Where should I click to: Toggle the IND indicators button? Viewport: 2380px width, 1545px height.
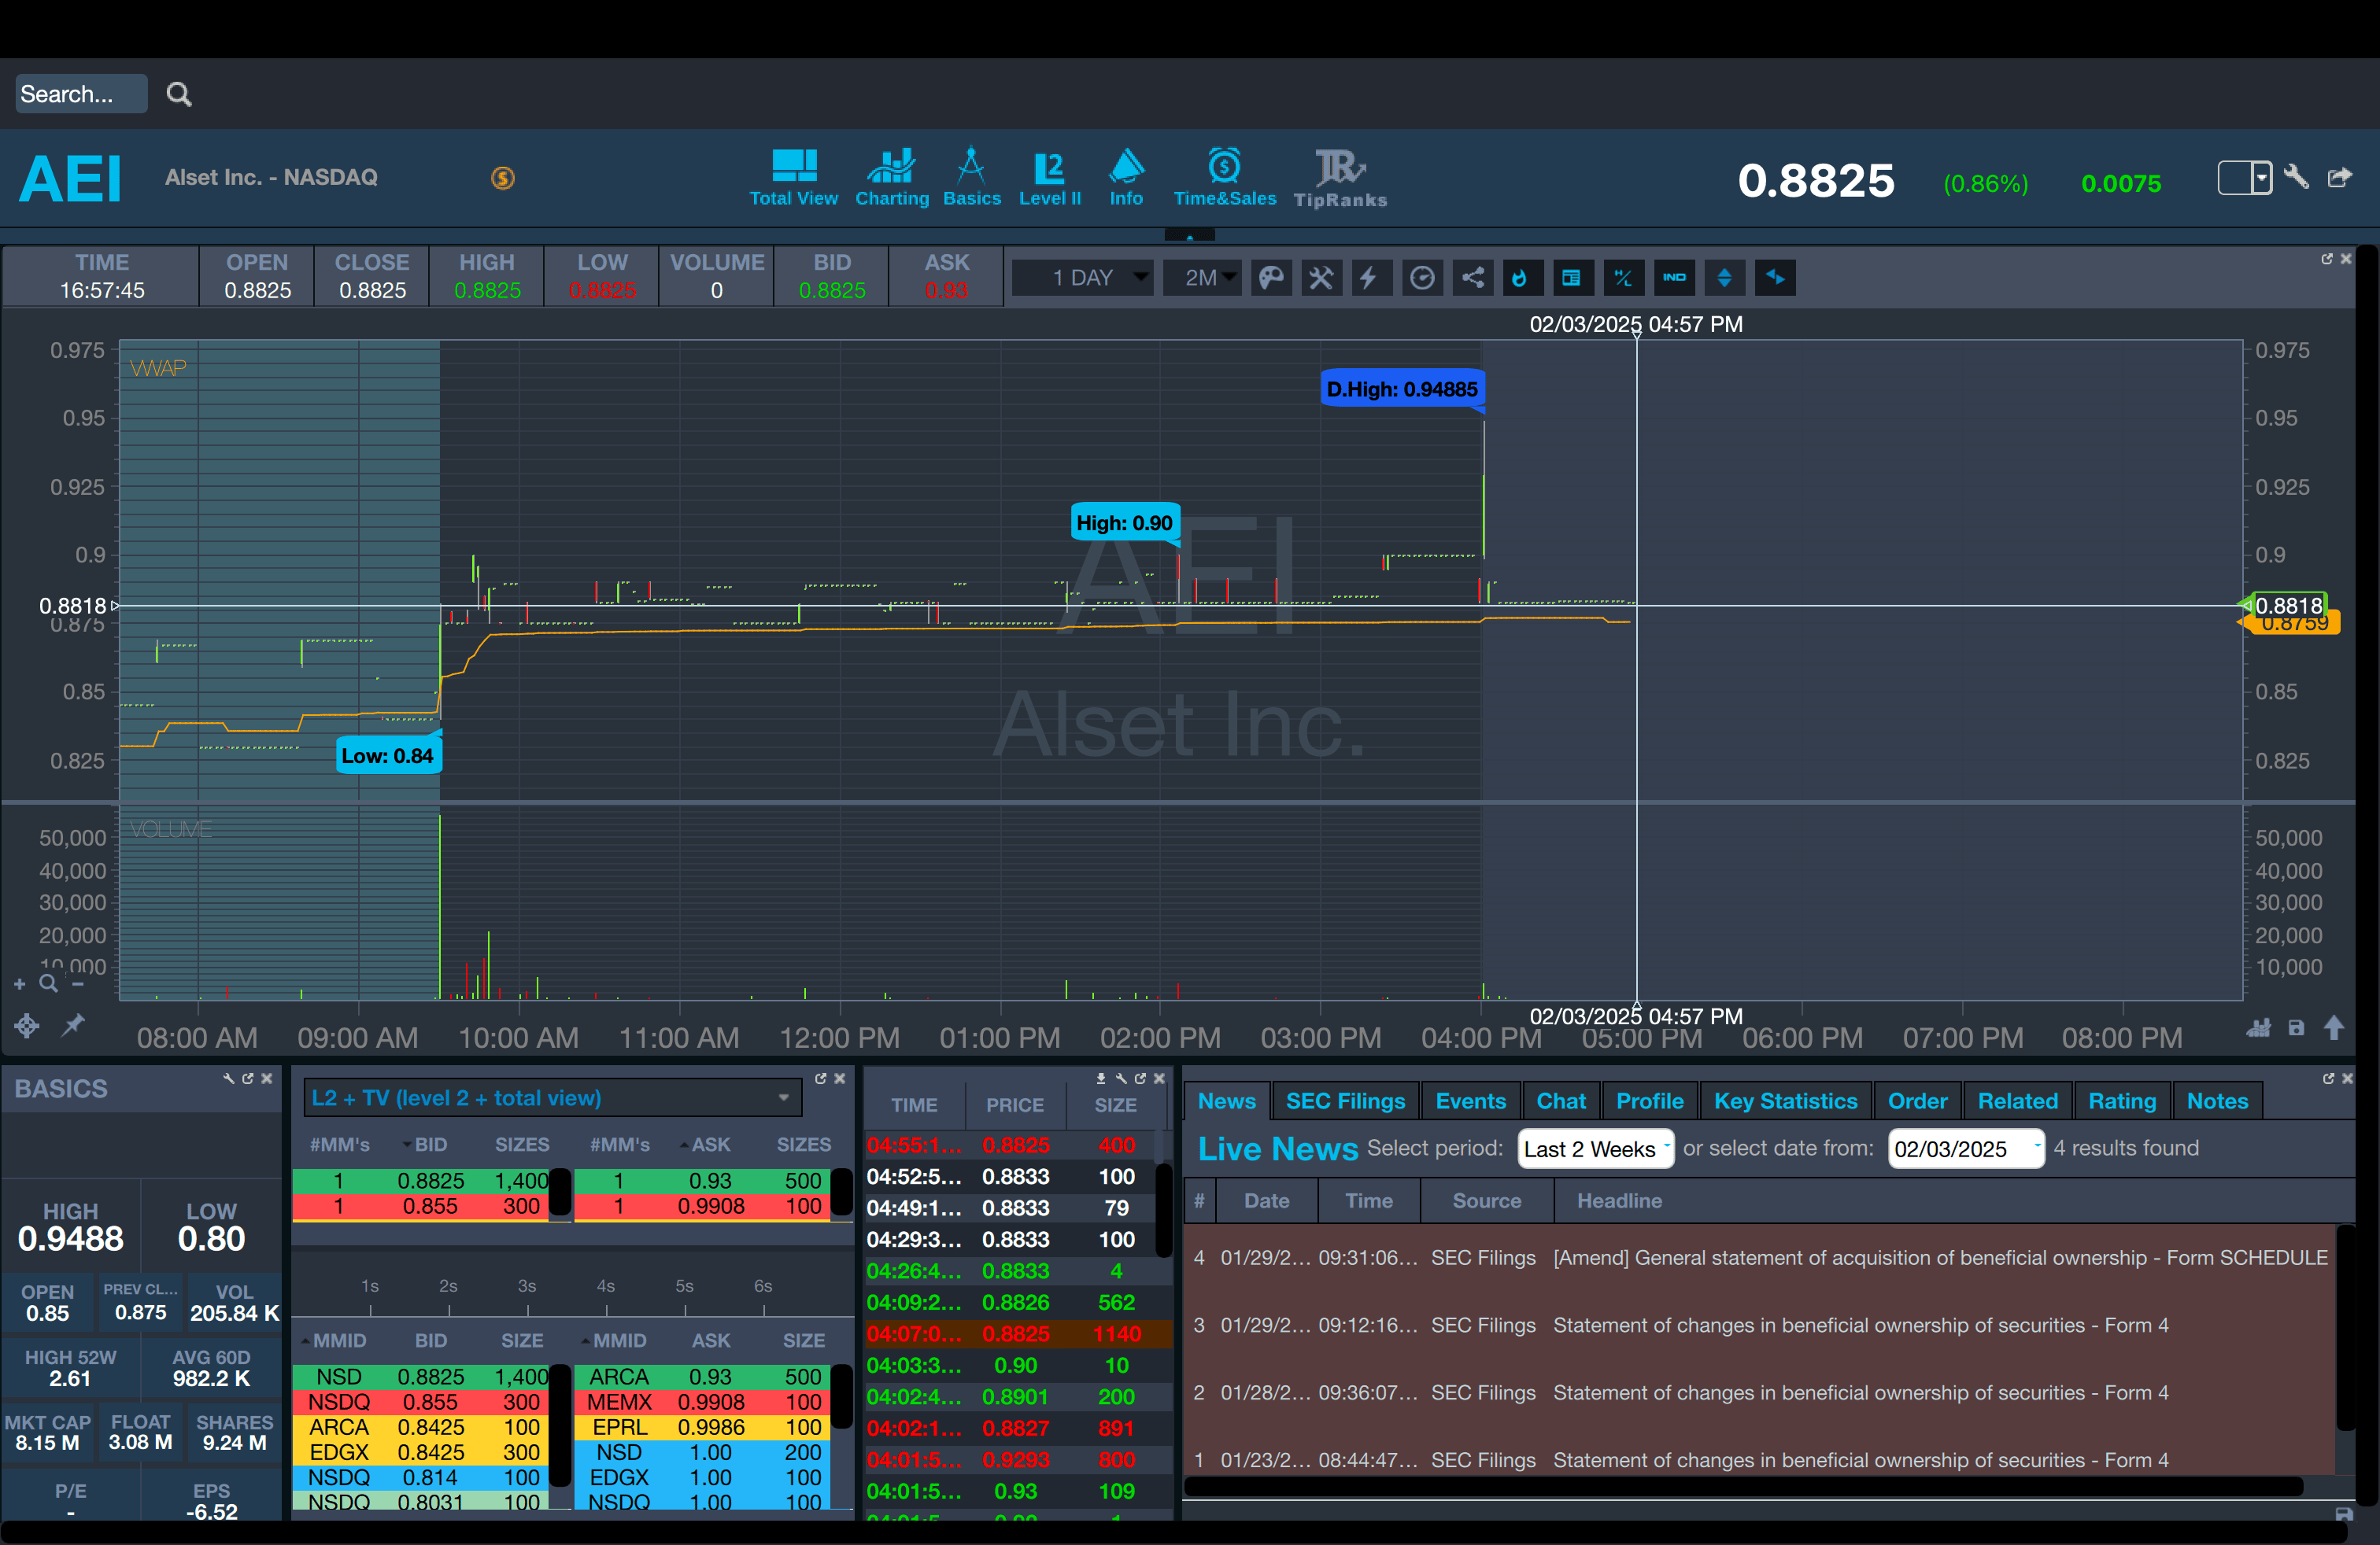[1674, 278]
